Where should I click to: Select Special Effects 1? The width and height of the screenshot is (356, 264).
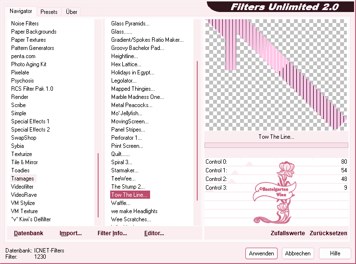point(30,121)
